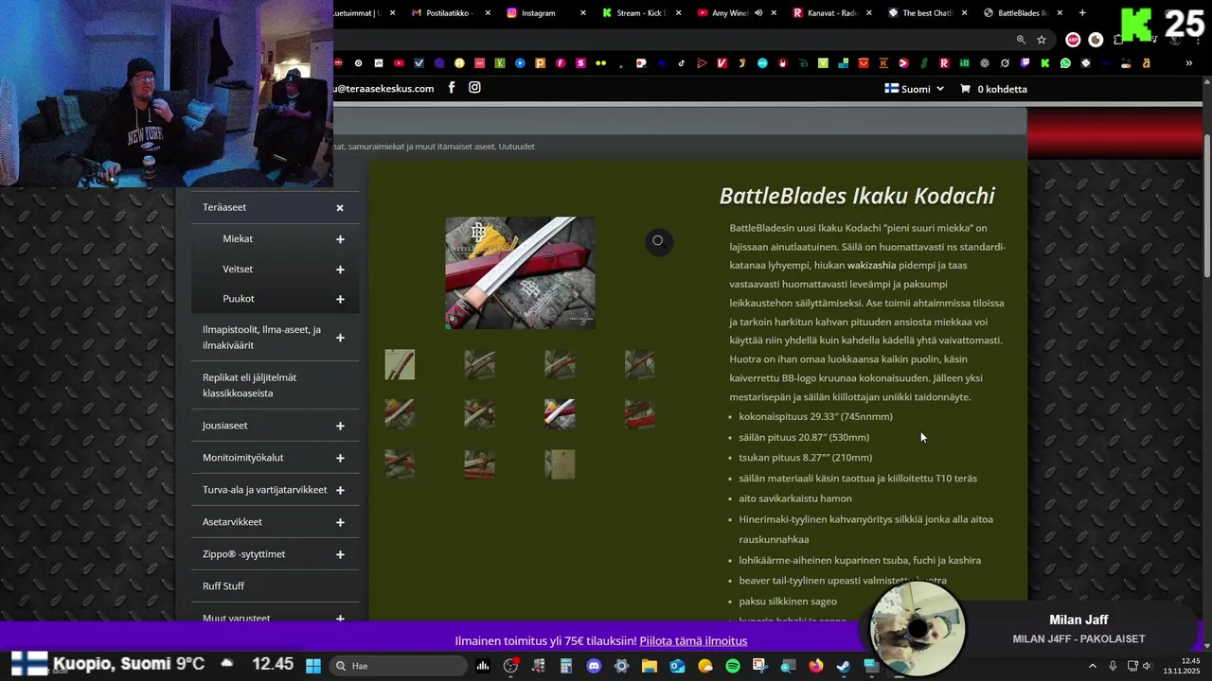1212x681 pixels.
Task: Open the ABP adblock extension icon
Action: 1073,40
